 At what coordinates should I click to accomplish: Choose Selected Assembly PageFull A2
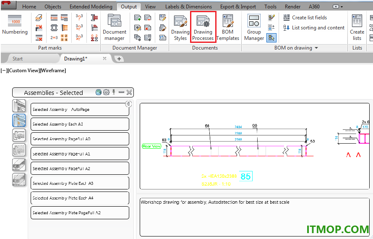coord(80,168)
